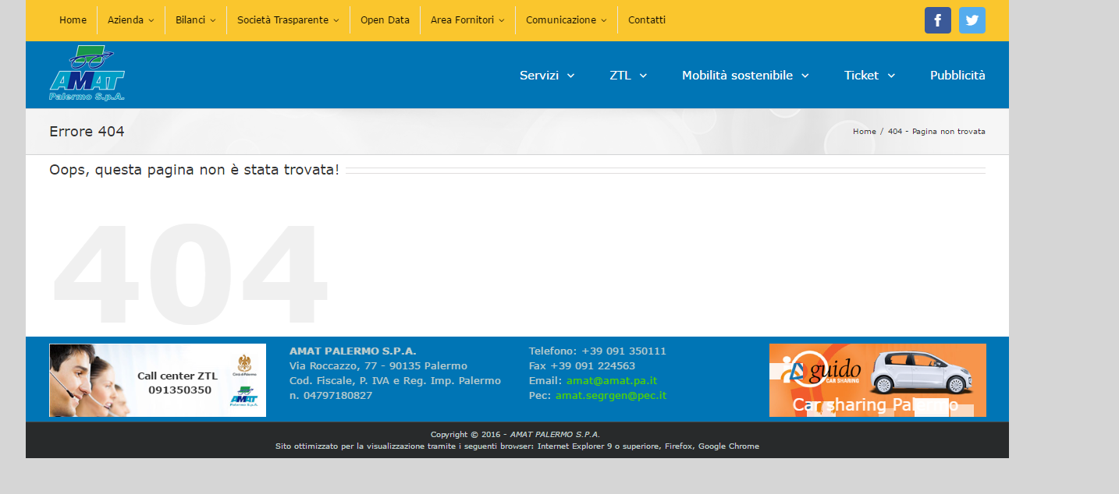Open the Call center ZTL banner
The image size is (1119, 494).
[x=158, y=380]
